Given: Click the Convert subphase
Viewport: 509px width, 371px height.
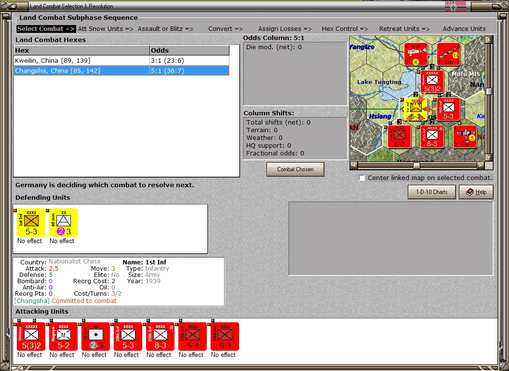Looking at the screenshot, I should [225, 28].
